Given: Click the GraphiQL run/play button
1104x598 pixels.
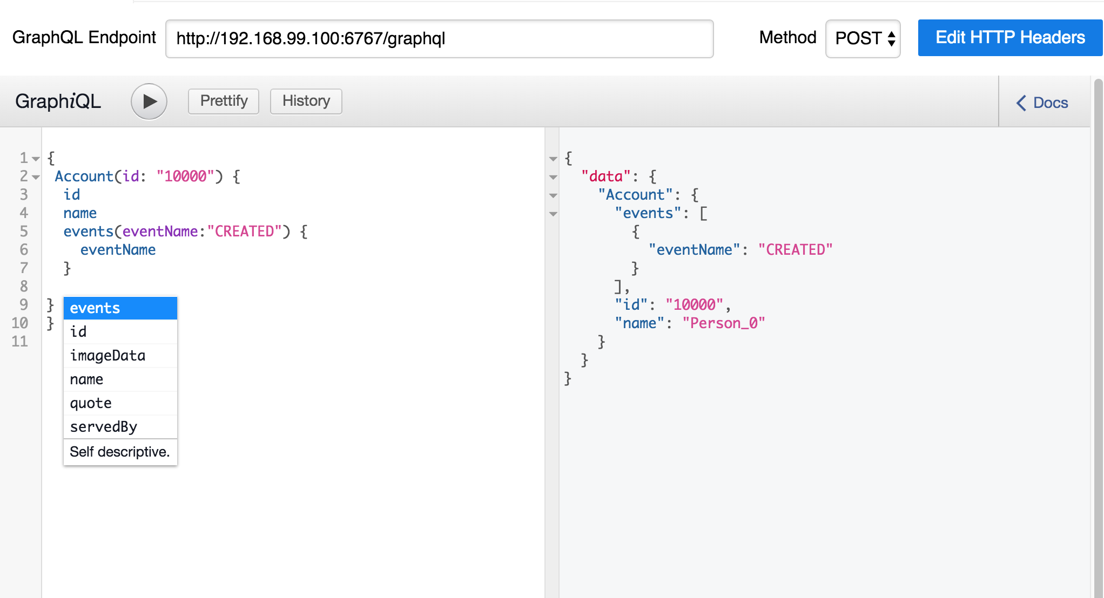Looking at the screenshot, I should point(148,101).
